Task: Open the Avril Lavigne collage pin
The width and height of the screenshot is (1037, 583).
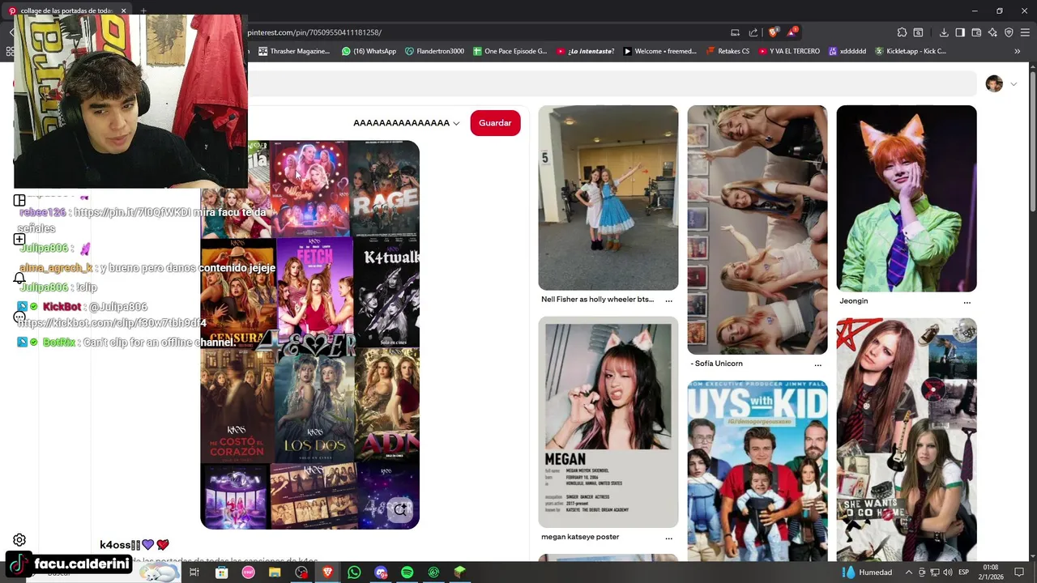Action: 907,440
